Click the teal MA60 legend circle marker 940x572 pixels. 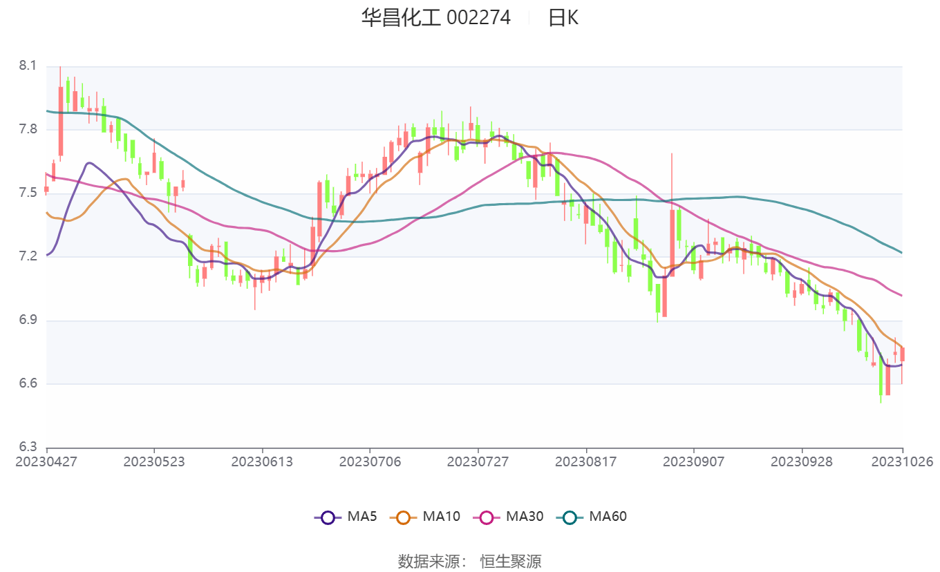570,517
